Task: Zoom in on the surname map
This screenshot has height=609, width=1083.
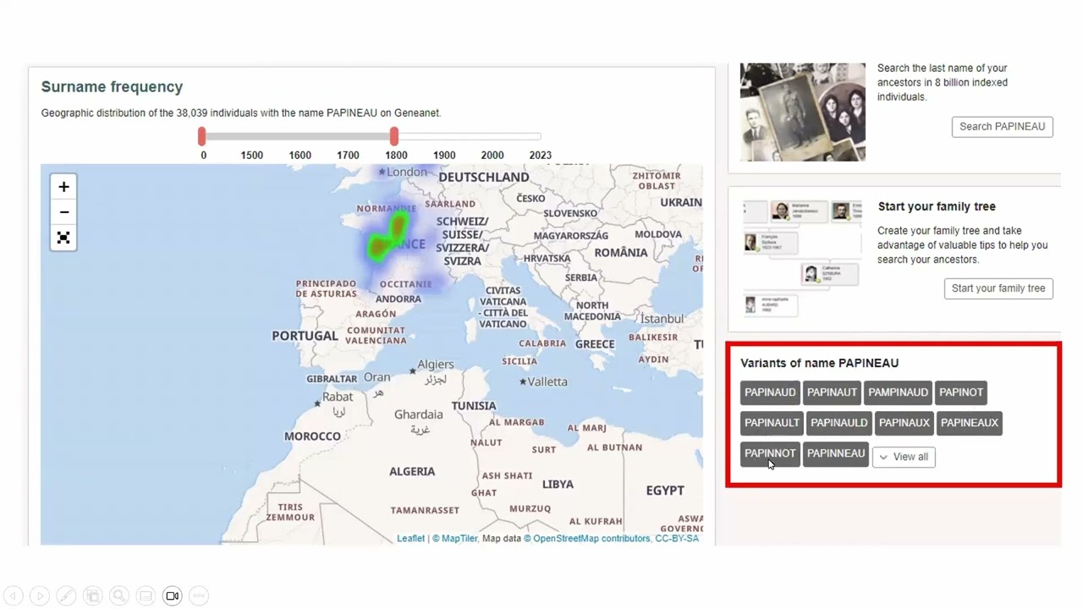Action: coord(63,187)
